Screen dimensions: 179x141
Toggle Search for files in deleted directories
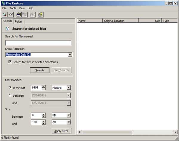pos(10,62)
